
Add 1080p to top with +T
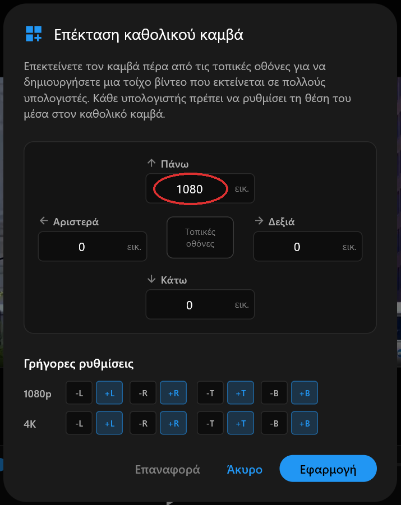coord(241,393)
